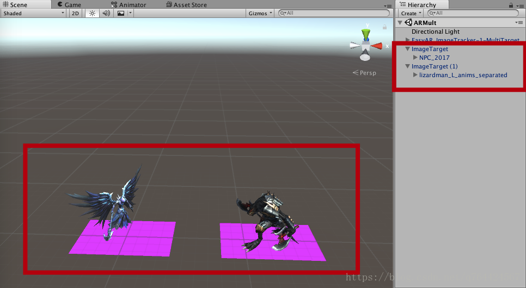Viewport: 526px width, 288px height.
Task: Click the green Y axis gizmo cone
Action: 366,34
